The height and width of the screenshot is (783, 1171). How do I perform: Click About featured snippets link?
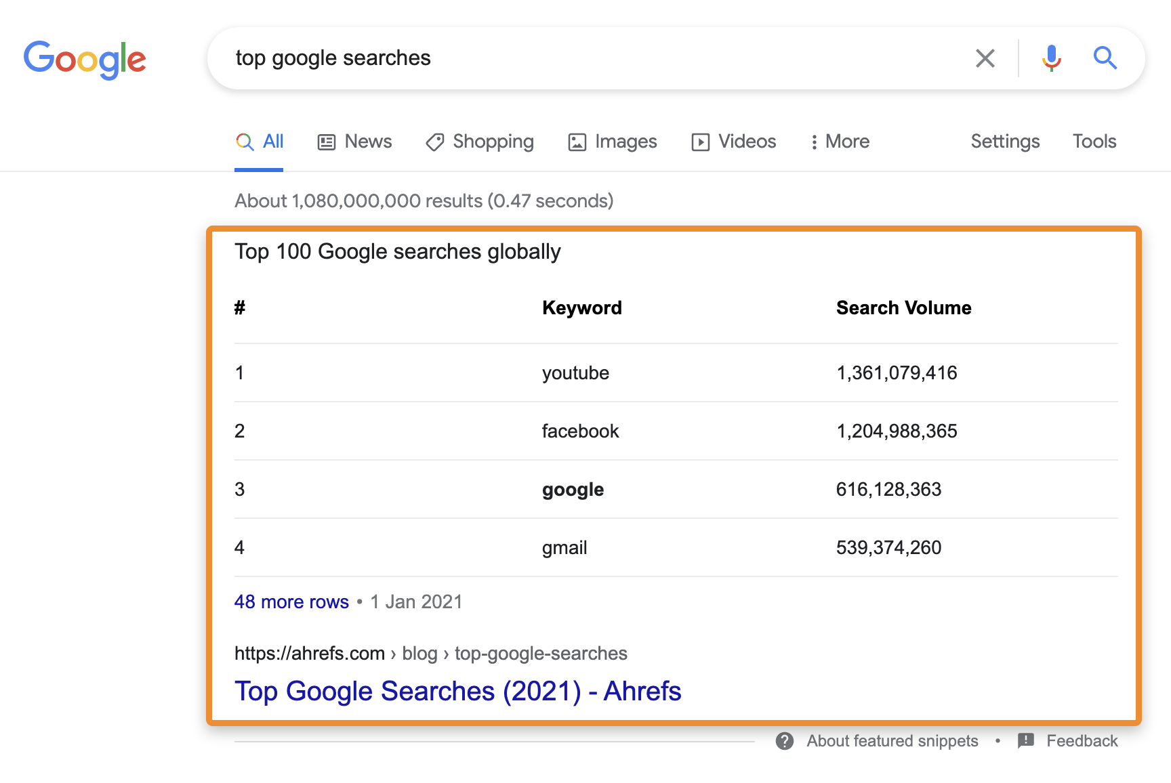[x=892, y=741]
